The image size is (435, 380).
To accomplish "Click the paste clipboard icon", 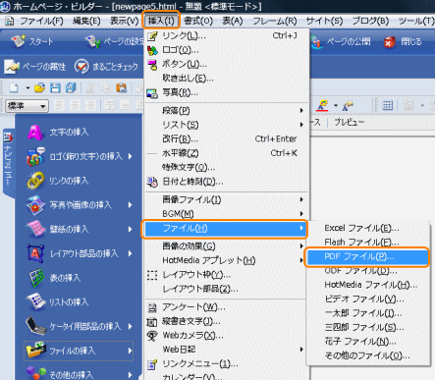I will pyautogui.click(x=121, y=87).
